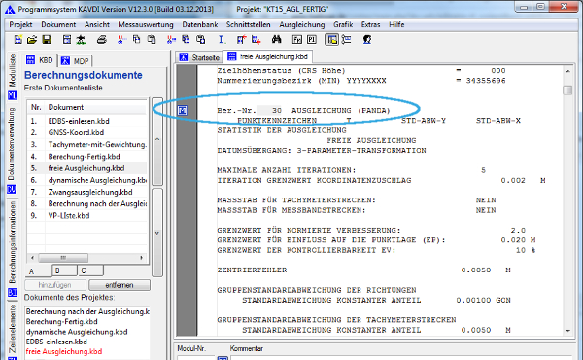This screenshot has width=583, height=360.
Task: Click icon below Modulliste sidebar label
Action: tap(12, 95)
